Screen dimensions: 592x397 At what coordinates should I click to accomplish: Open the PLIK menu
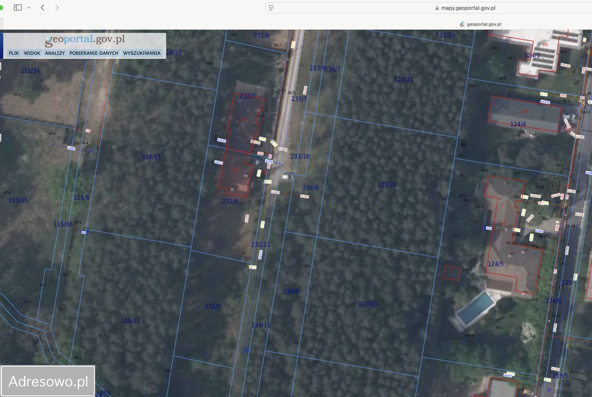pos(14,53)
